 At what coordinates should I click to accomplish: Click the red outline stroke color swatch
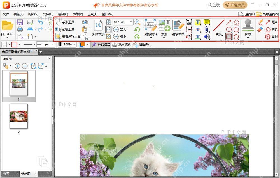(x=14, y=44)
